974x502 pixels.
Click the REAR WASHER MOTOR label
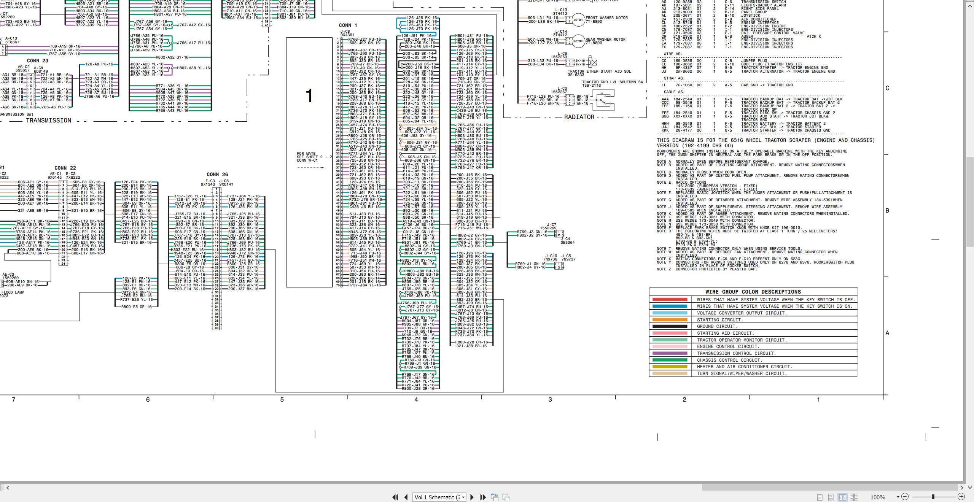[x=605, y=40]
